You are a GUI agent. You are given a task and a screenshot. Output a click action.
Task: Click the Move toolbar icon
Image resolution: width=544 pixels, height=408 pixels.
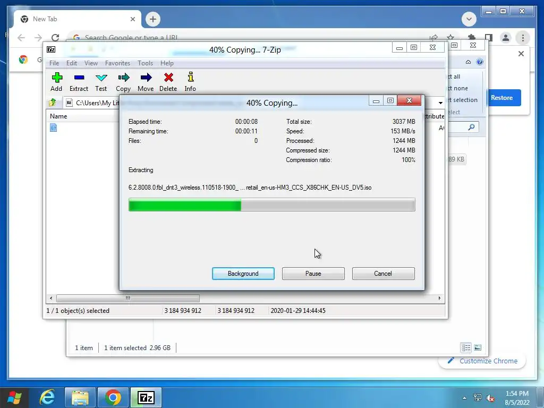click(x=146, y=82)
